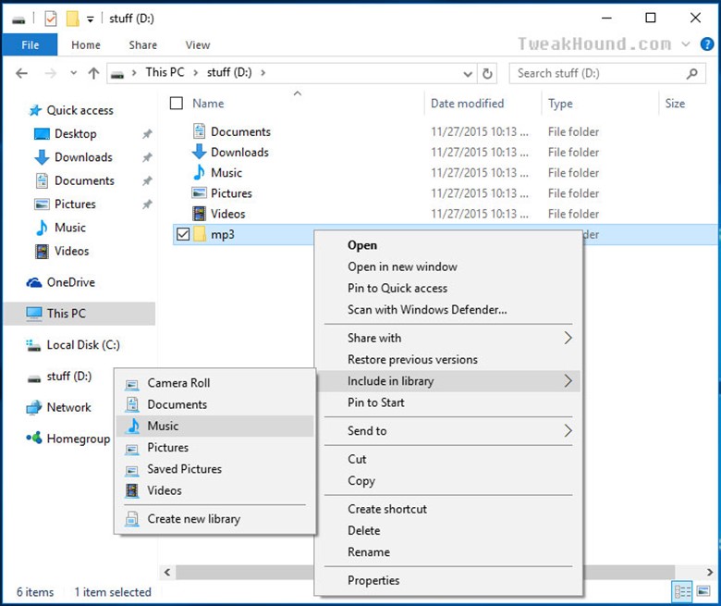Image resolution: width=721 pixels, height=606 pixels.
Task: Switch to Details view icon
Action: [682, 591]
